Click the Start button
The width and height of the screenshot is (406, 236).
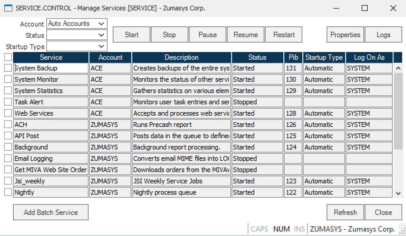[x=131, y=34]
